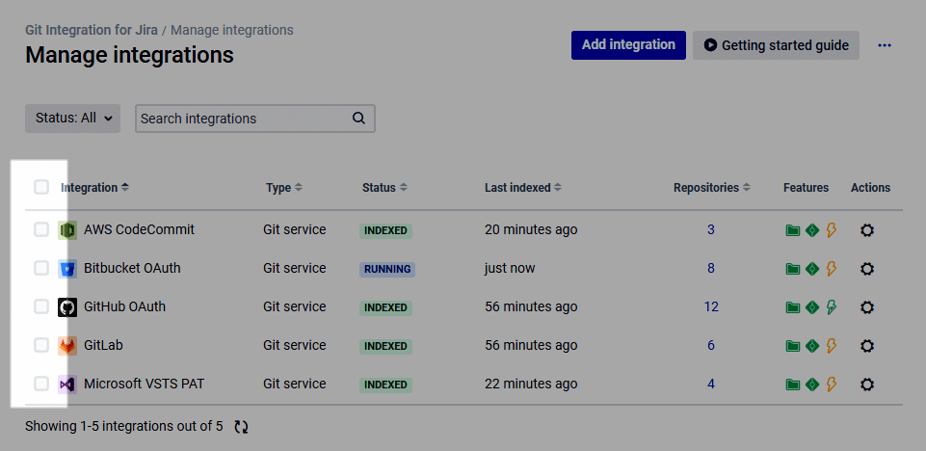Screen dimensions: 926x451
Task: Check the GitHub OAuth row checkbox
Action: (x=40, y=306)
